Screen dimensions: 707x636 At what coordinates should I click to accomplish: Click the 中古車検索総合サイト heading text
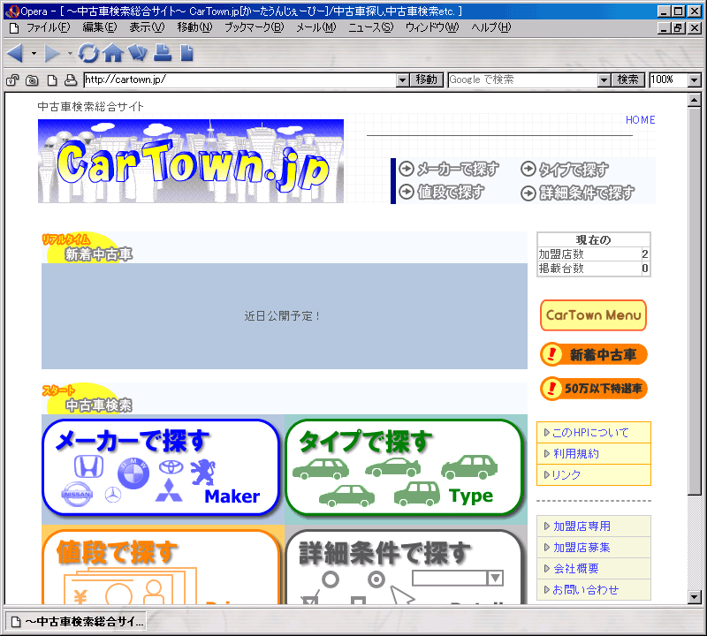(x=91, y=106)
